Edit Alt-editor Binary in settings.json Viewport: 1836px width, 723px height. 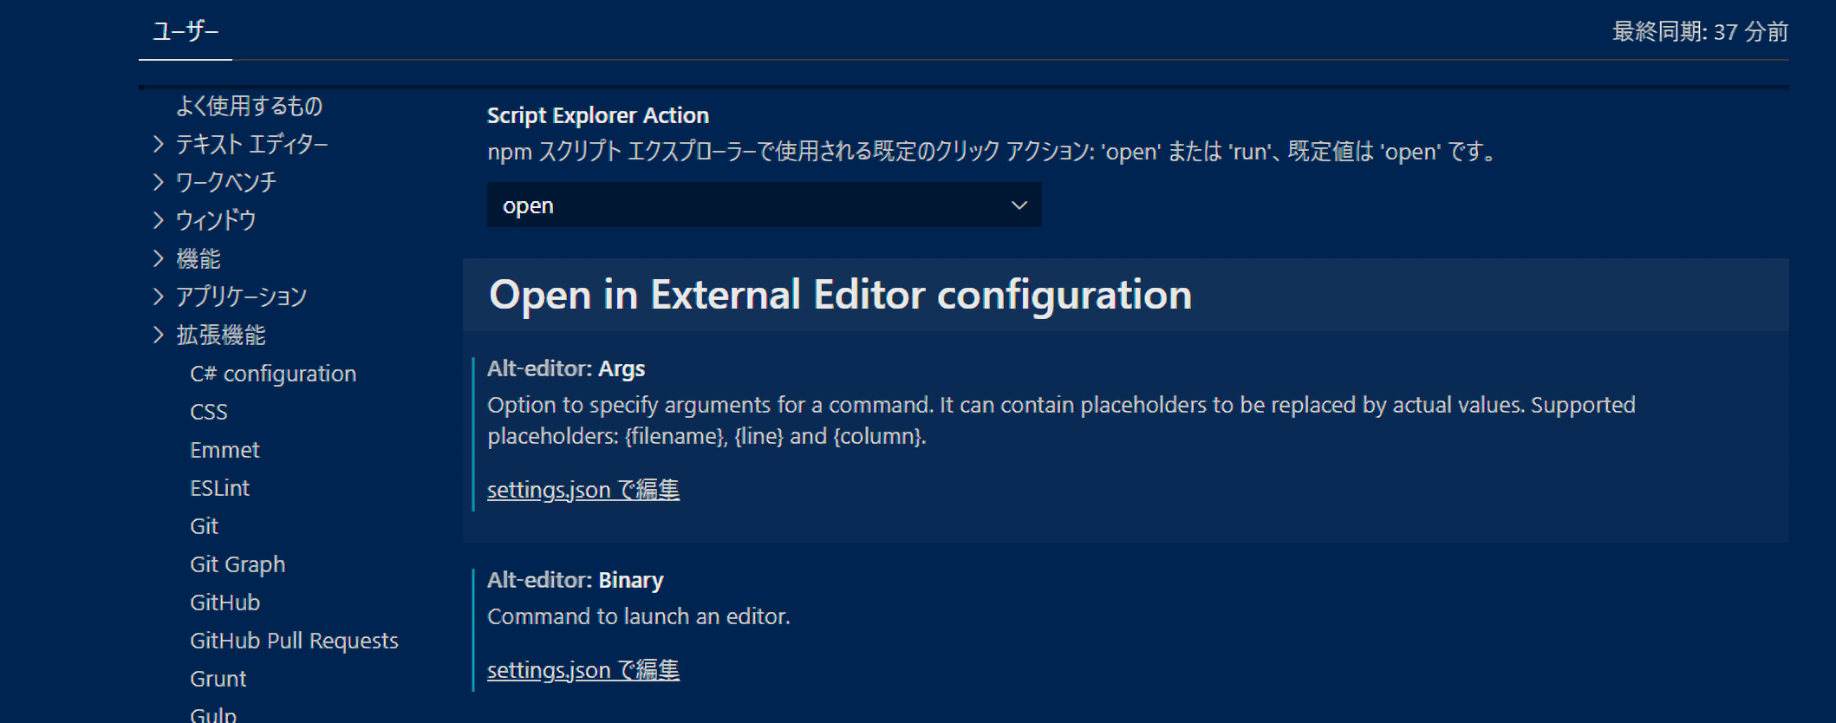pyautogui.click(x=583, y=670)
